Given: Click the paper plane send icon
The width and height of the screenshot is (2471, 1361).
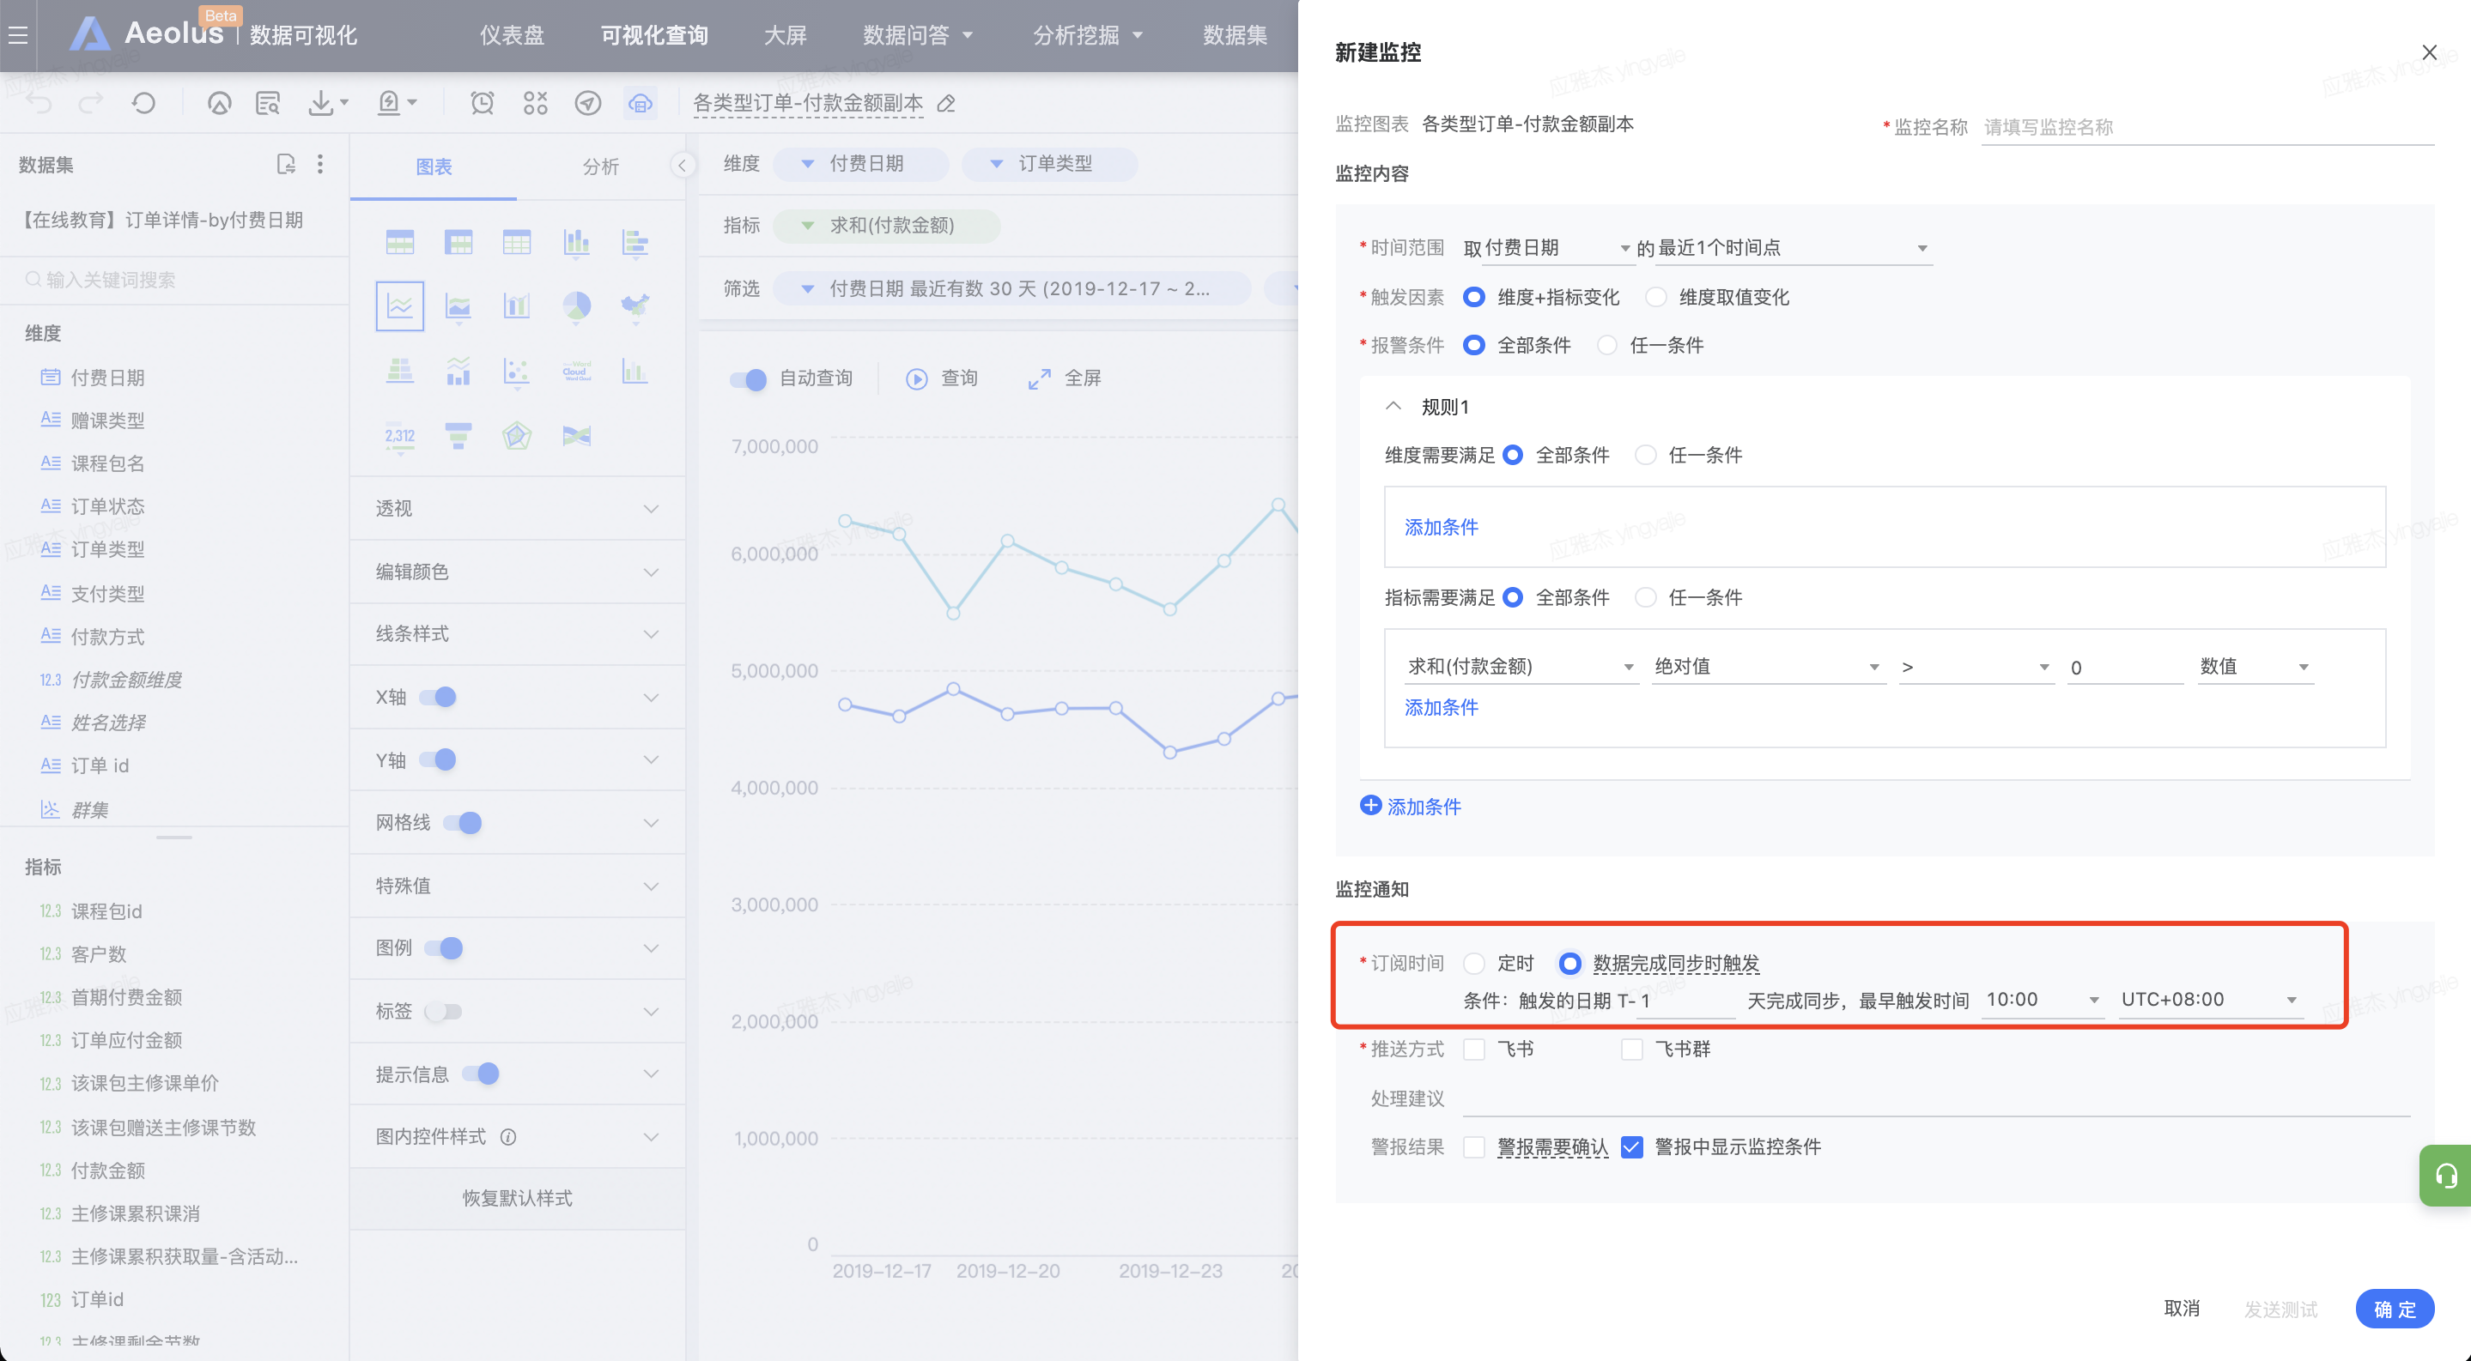Looking at the screenshot, I should pos(588,103).
